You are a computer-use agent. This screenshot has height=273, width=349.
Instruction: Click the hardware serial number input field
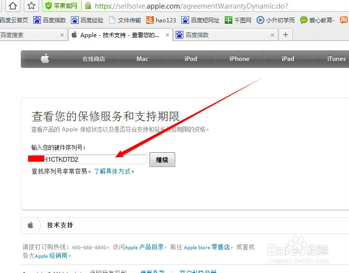pyautogui.click(x=89, y=159)
